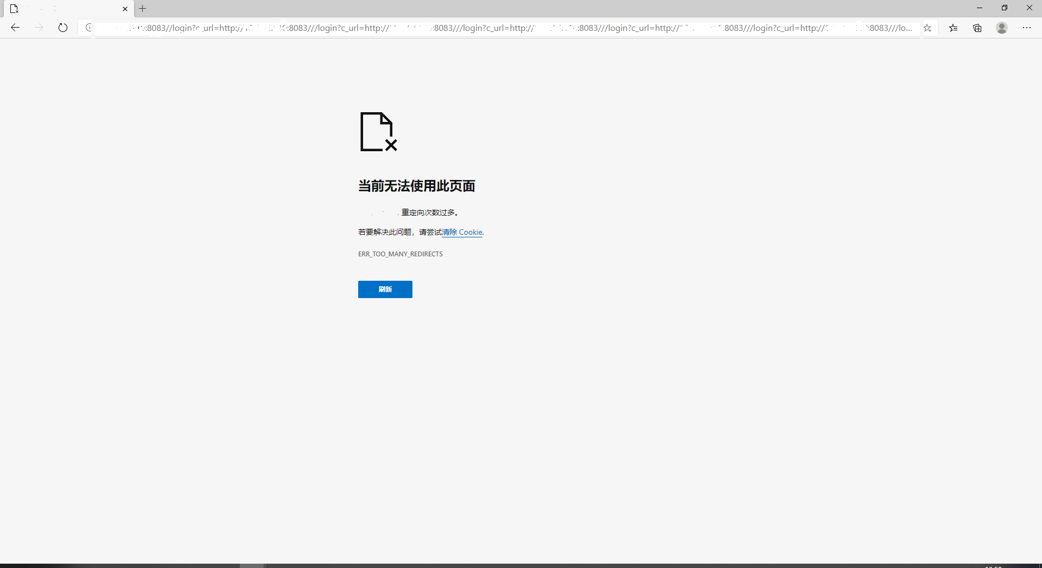
Task: Go forward using the forward arrow
Action: click(39, 28)
